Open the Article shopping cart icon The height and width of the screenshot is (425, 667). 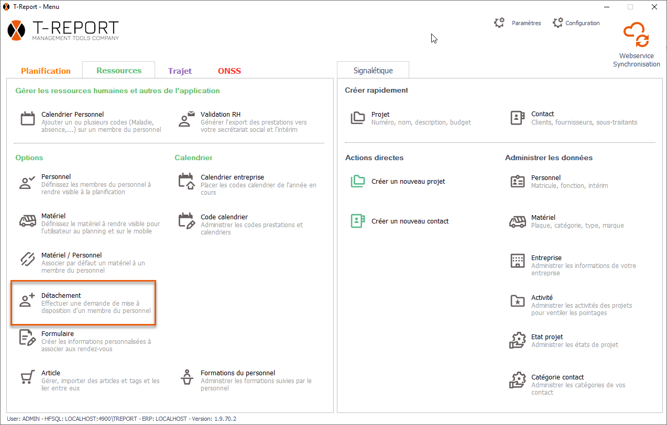pyautogui.click(x=28, y=377)
